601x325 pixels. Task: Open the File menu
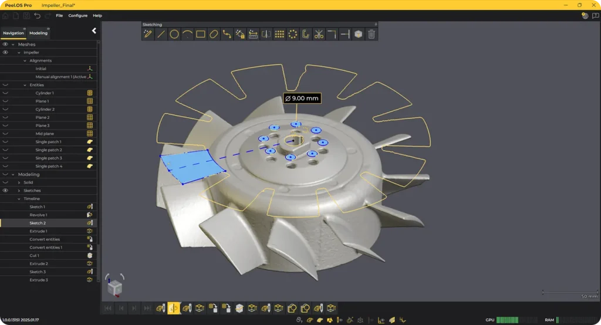(59, 15)
